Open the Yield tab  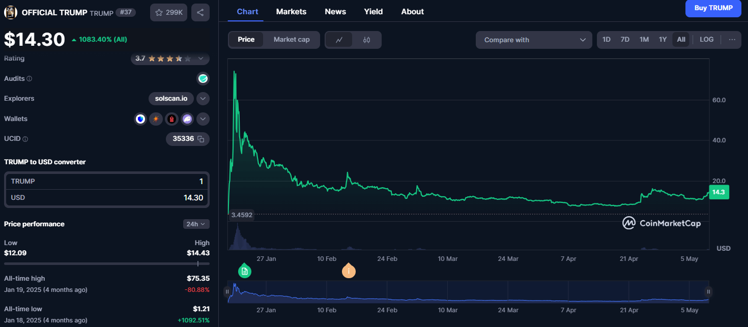tap(373, 11)
